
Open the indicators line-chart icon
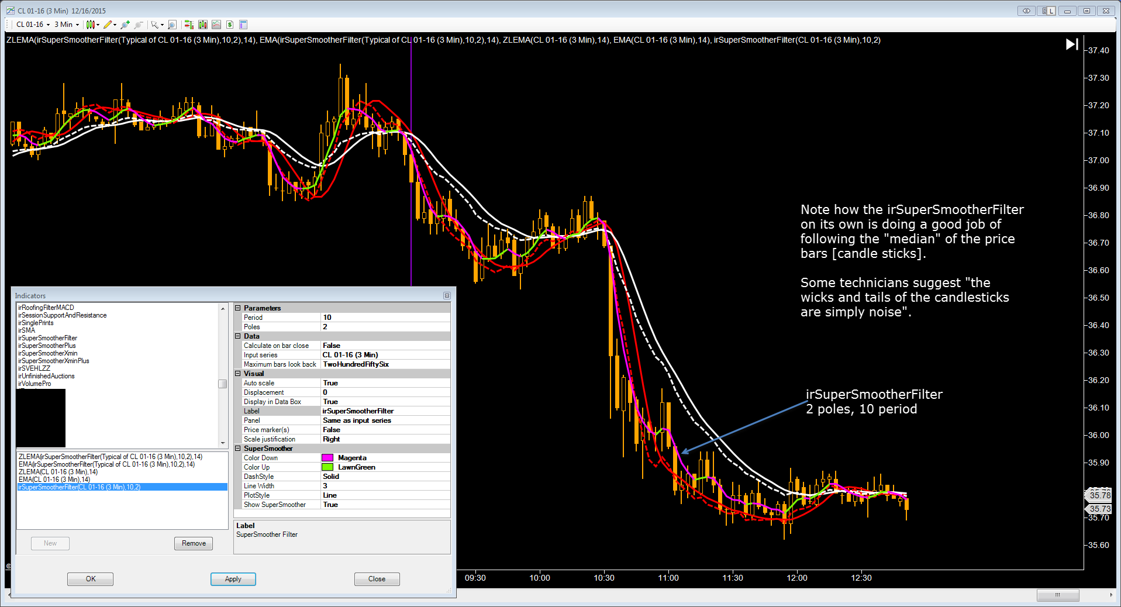[x=216, y=25]
